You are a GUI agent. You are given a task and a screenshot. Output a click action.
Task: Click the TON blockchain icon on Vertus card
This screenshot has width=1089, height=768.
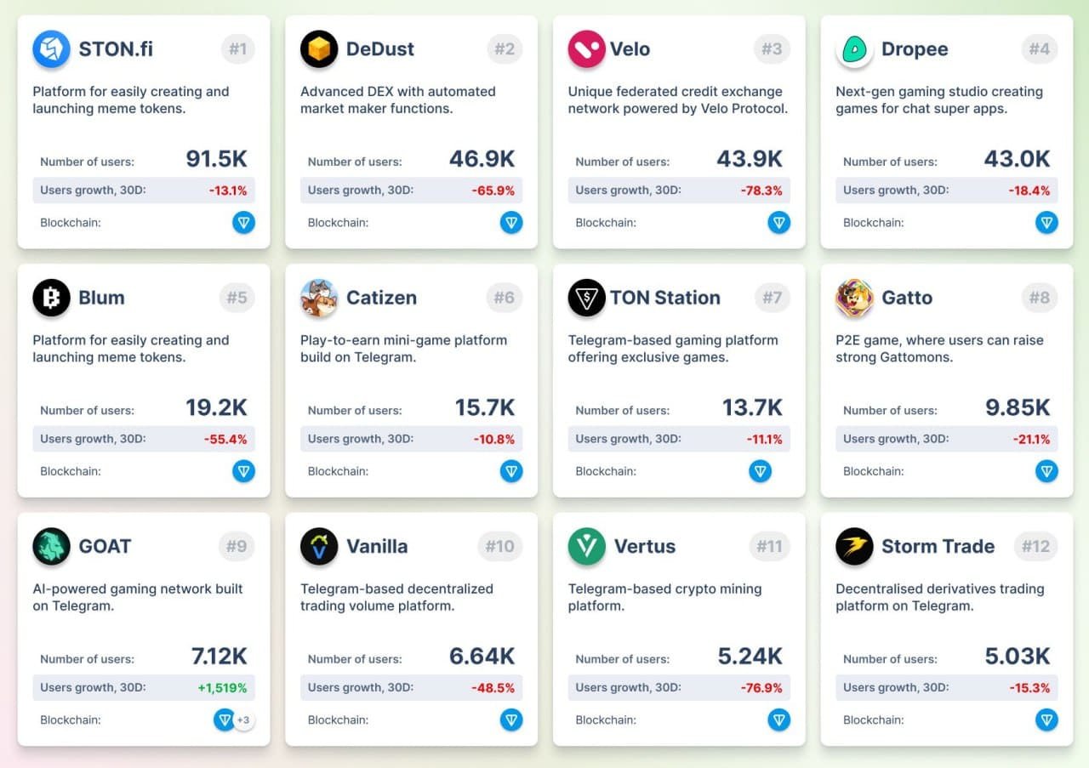click(x=778, y=720)
